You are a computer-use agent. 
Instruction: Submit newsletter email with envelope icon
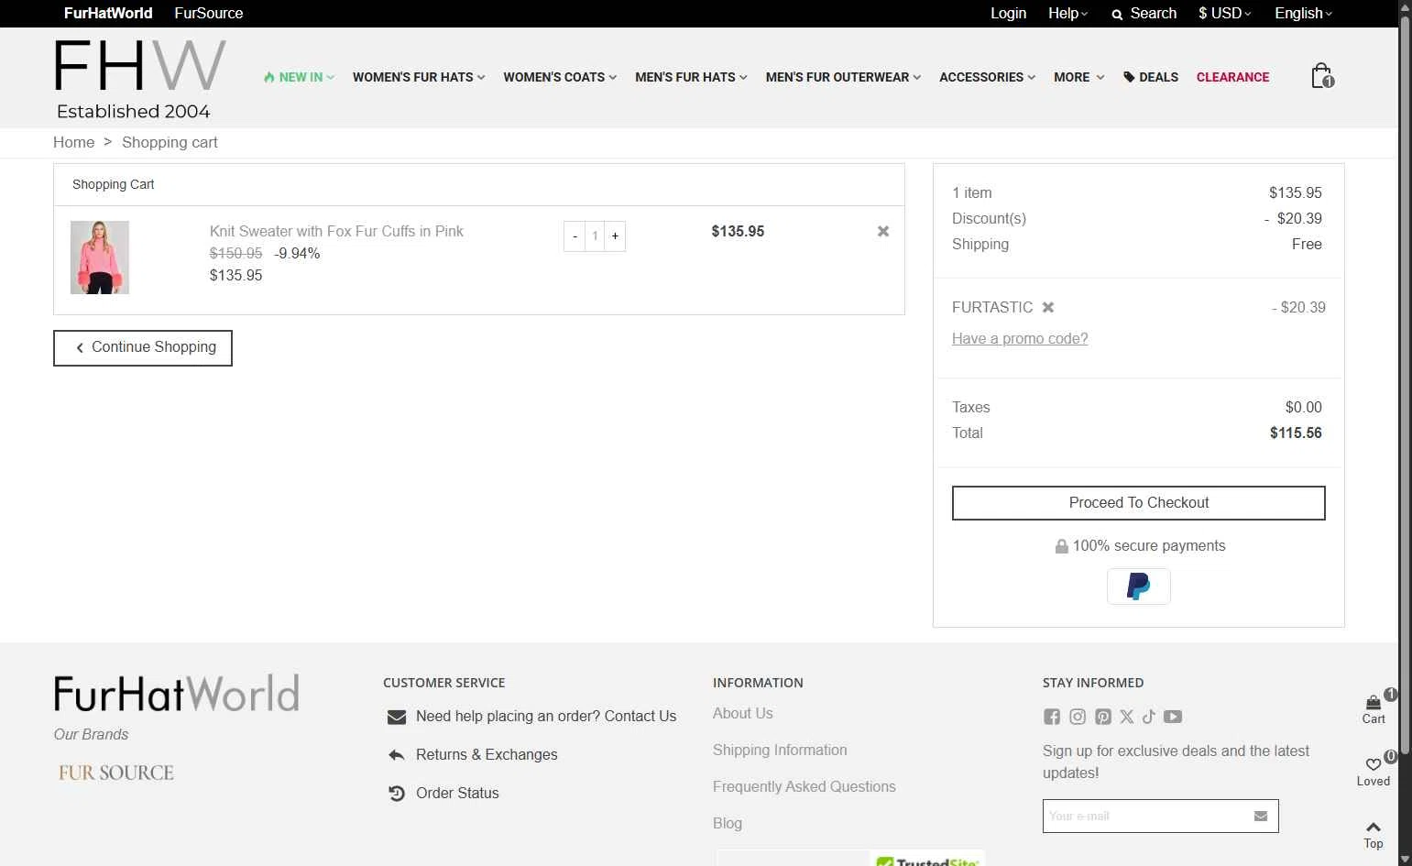coord(1261,816)
